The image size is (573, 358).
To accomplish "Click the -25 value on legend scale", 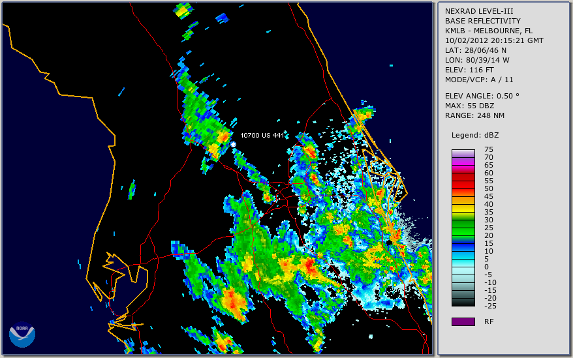I will coord(490,306).
